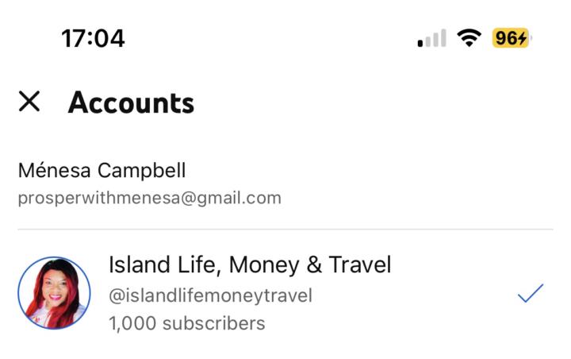Close the Accounts screen with the X
Image resolution: width=571 pixels, height=359 pixels.
click(29, 102)
